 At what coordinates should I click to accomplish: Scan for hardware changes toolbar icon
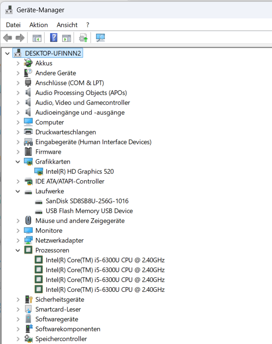click(x=101, y=38)
